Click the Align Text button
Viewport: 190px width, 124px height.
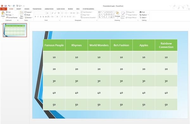pyautogui.click(x=85, y=15)
